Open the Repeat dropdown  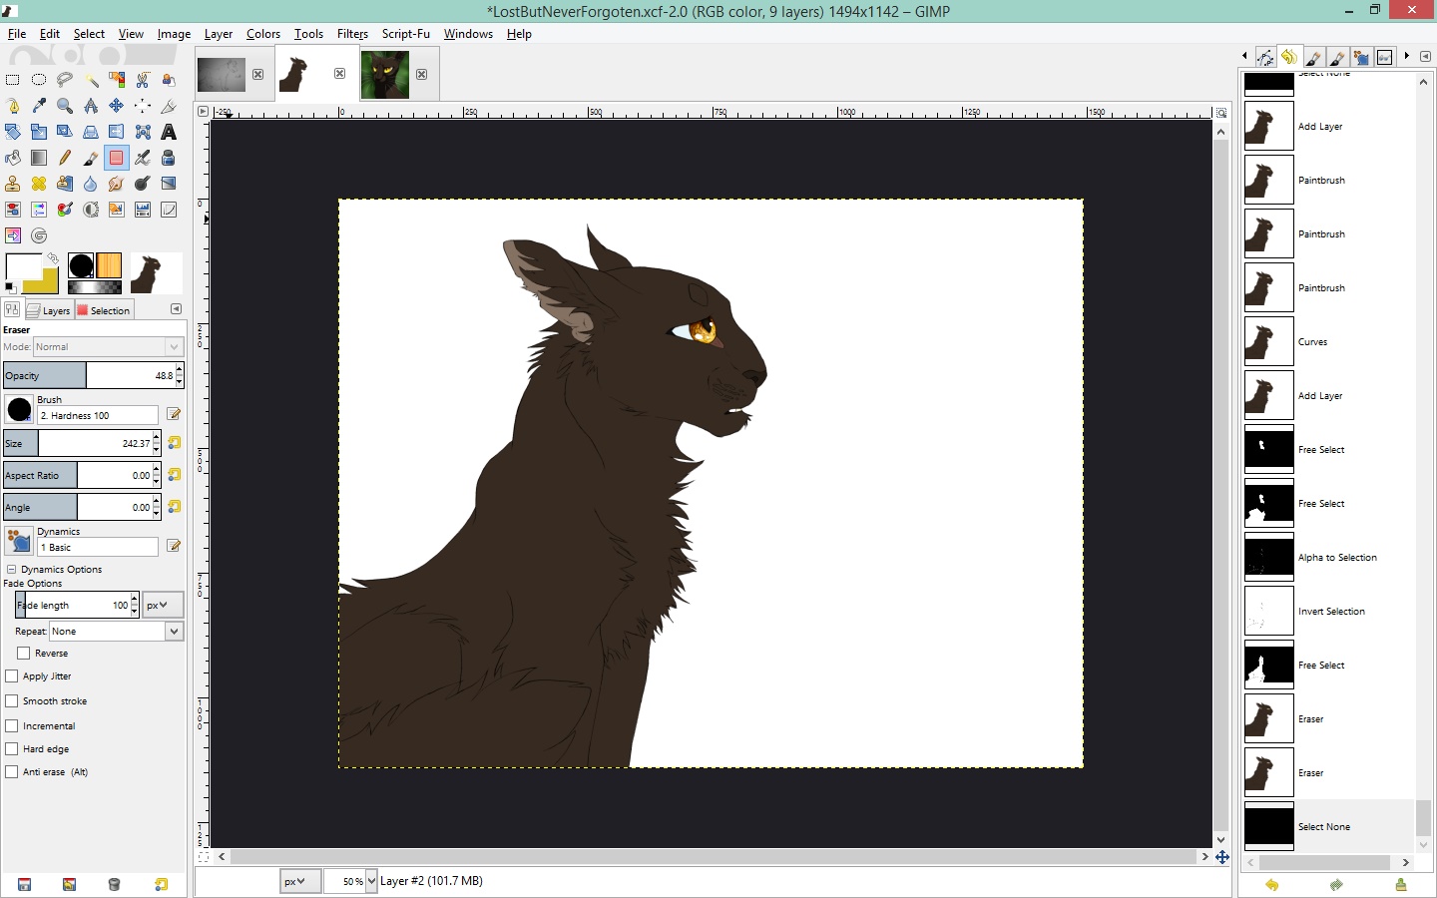(117, 632)
